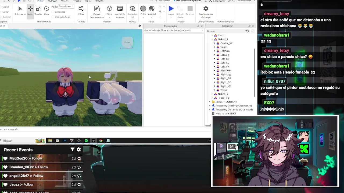Open Interfaz de usuario tool
This screenshot has width=344, height=193.
[x=120, y=12]
